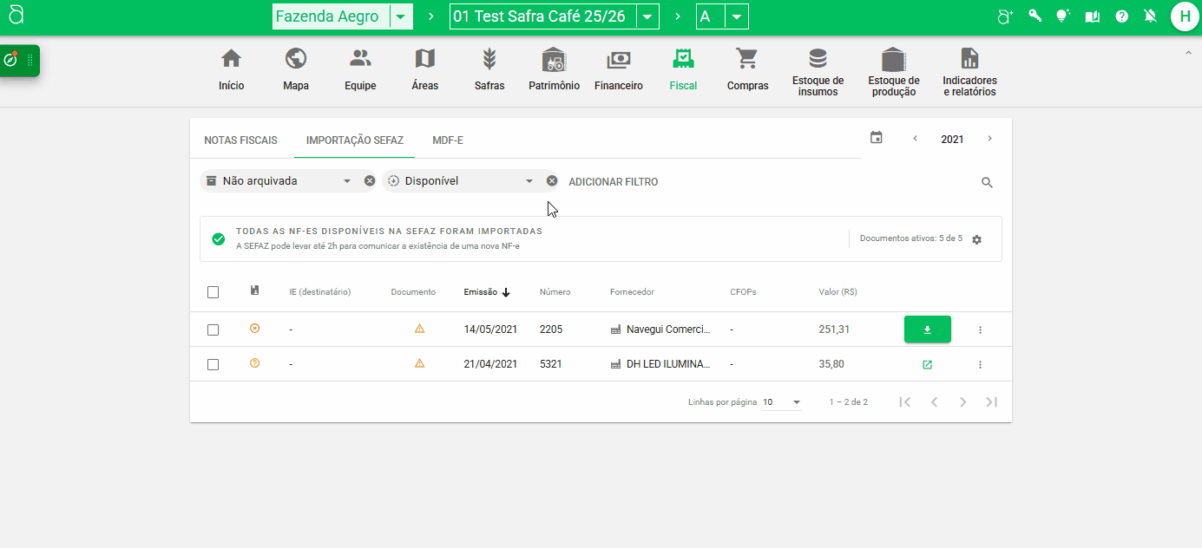Open invoice 5321 external link icon
This screenshot has width=1202, height=548.
[x=927, y=364]
